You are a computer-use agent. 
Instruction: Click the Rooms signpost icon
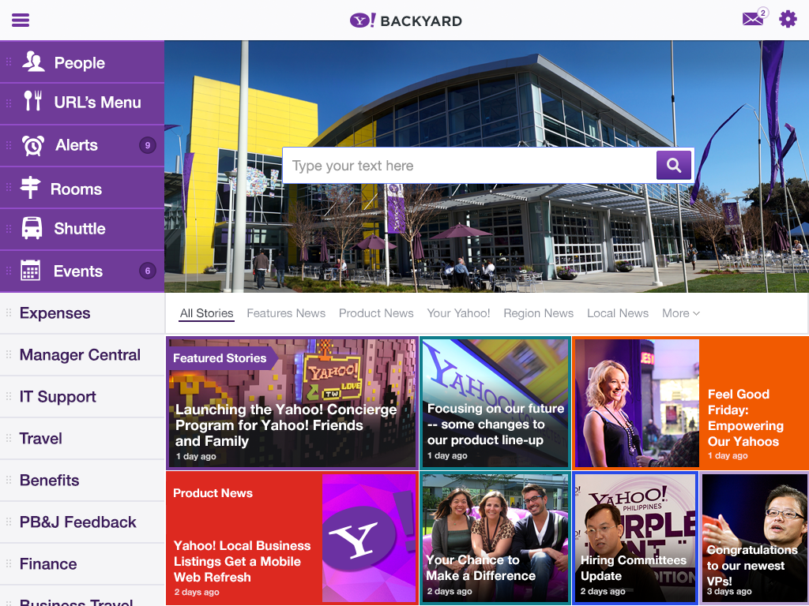point(30,189)
